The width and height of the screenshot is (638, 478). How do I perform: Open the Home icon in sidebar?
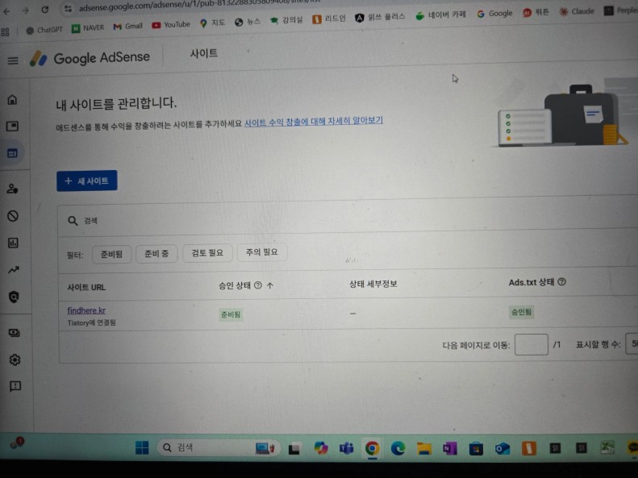12,100
